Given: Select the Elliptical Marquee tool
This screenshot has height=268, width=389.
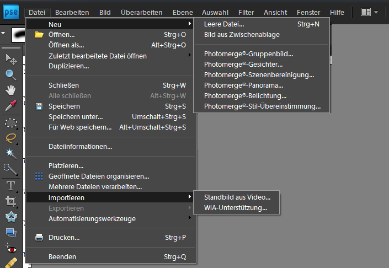Looking at the screenshot, I should coord(11,123).
